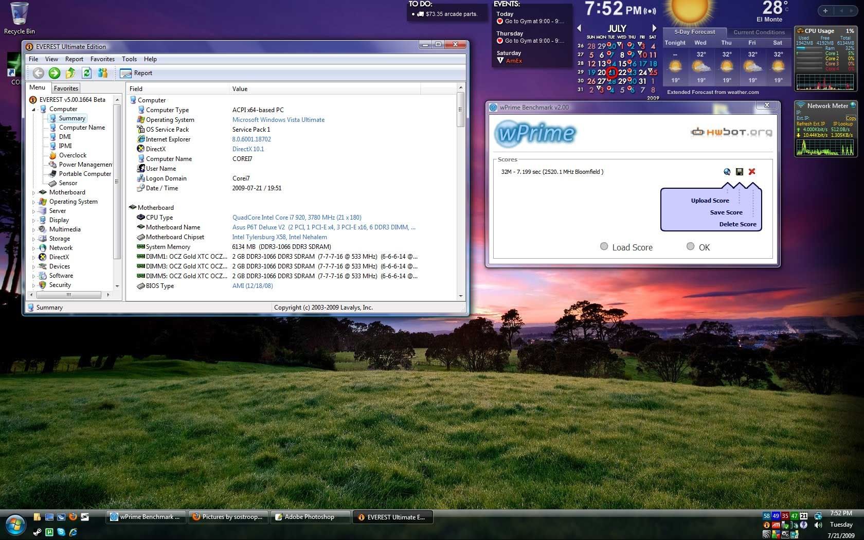Click the upload globe icon beside the wPrime score

point(727,172)
